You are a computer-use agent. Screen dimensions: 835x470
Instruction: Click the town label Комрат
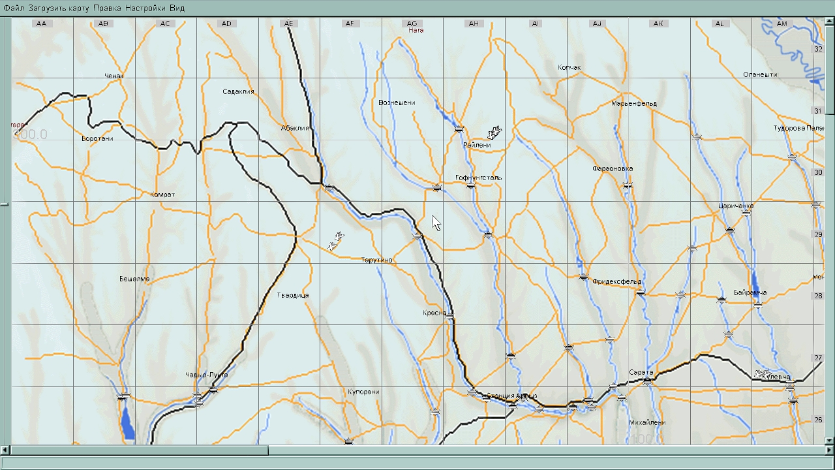pos(162,195)
